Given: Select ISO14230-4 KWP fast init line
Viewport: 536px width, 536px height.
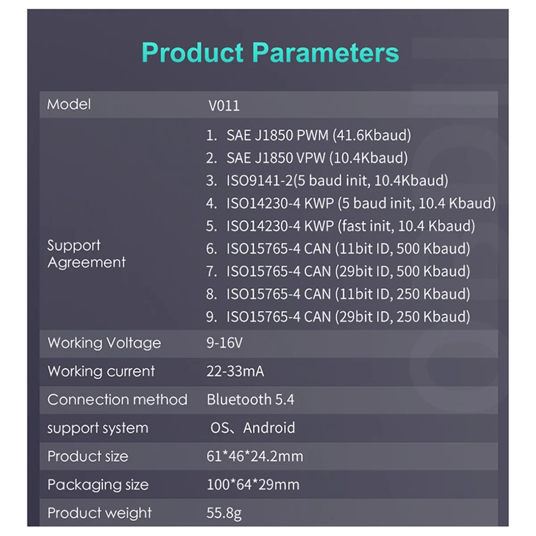Looking at the screenshot, I should pos(340,226).
